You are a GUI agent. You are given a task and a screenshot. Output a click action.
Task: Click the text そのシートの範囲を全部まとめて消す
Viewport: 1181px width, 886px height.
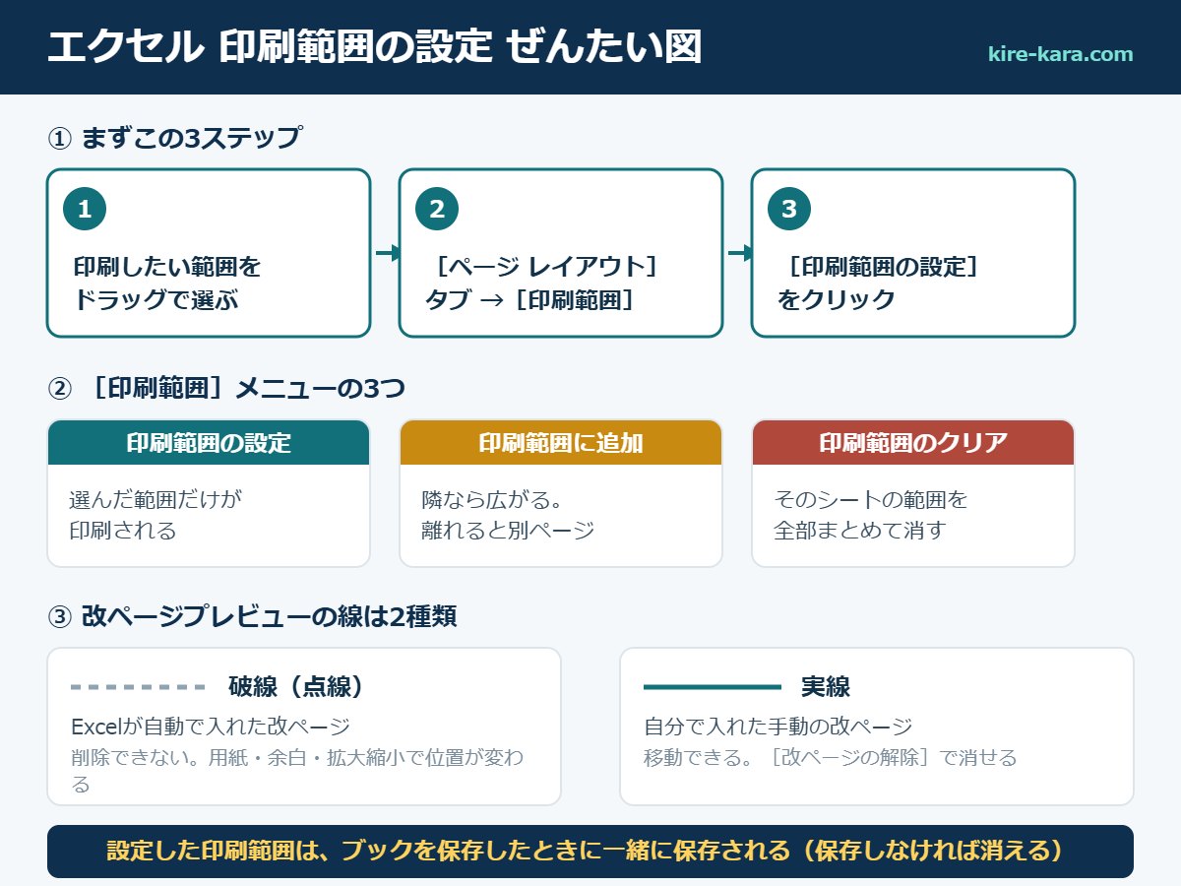tap(871, 515)
